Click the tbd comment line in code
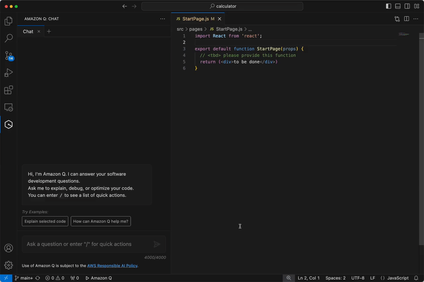The width and height of the screenshot is (424, 282). [248, 55]
